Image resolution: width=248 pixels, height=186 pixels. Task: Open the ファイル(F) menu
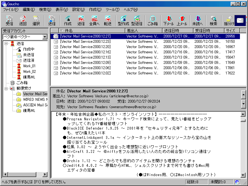click(x=11, y=10)
